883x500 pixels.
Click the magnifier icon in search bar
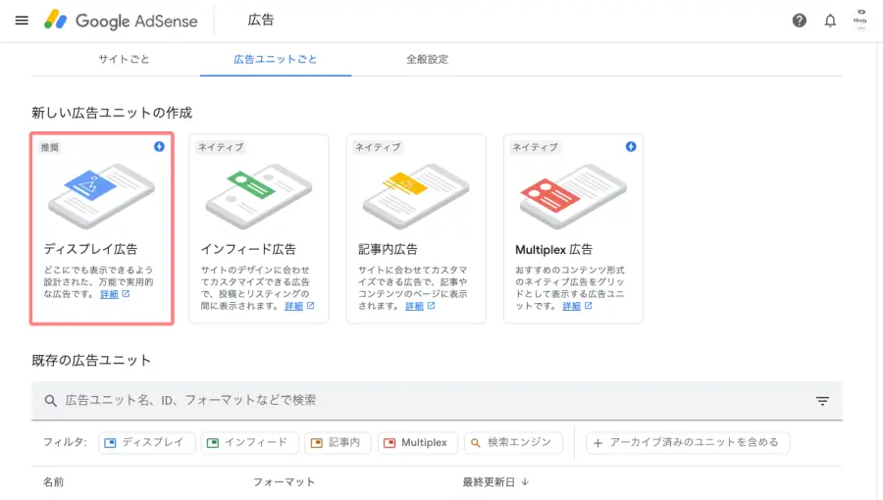(x=51, y=400)
